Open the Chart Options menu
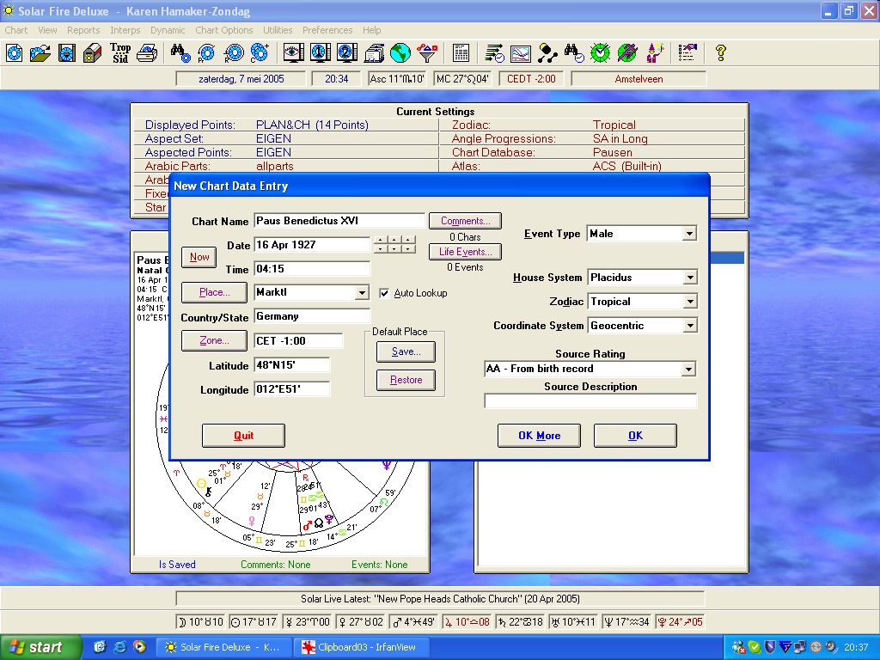 pos(224,30)
